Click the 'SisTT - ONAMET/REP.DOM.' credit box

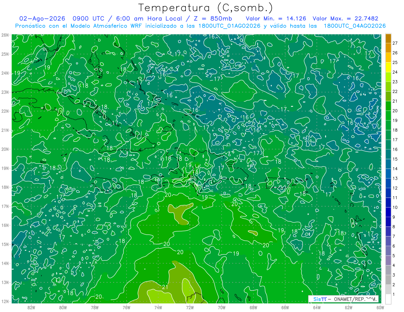click(344, 299)
